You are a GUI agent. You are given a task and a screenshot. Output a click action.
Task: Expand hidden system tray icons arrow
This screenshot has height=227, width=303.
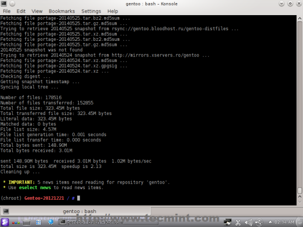[270, 222]
